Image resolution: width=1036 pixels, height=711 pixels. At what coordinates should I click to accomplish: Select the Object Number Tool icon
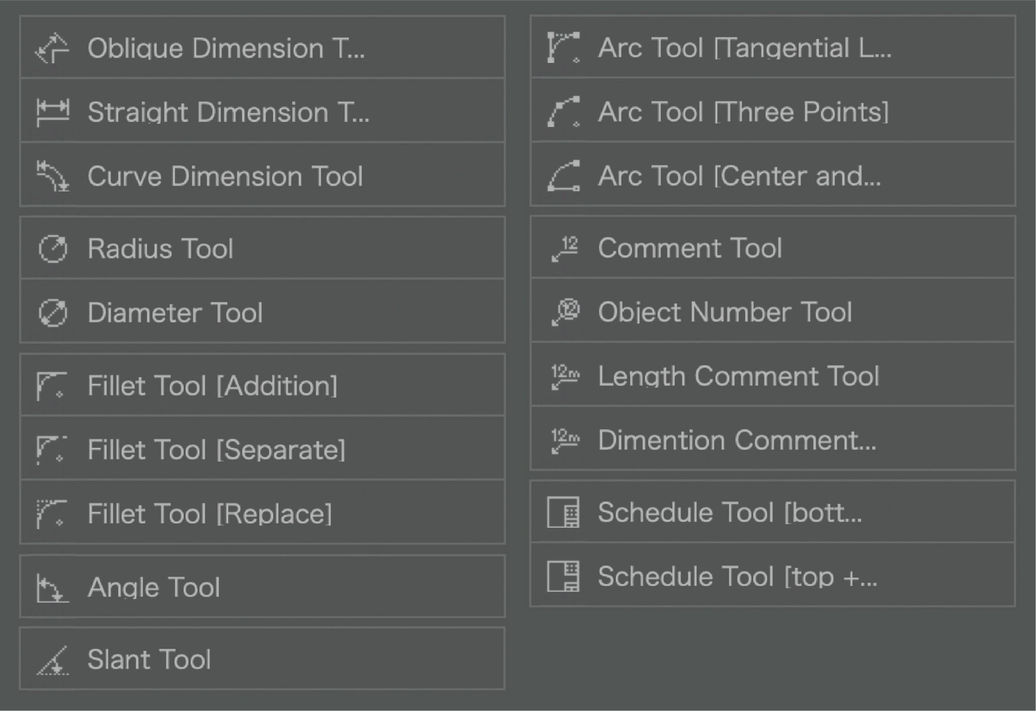(x=563, y=311)
